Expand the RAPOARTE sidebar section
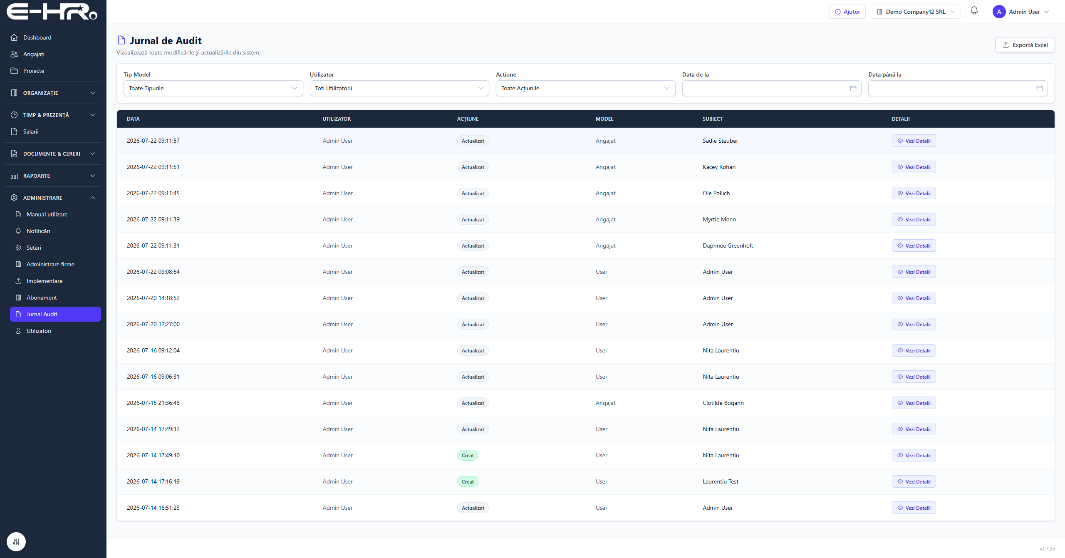Viewport: 1065px width, 558px height. (53, 176)
